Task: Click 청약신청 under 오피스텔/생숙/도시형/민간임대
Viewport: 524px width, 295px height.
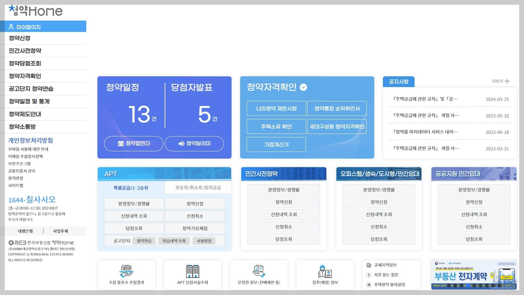Action: [379, 202]
